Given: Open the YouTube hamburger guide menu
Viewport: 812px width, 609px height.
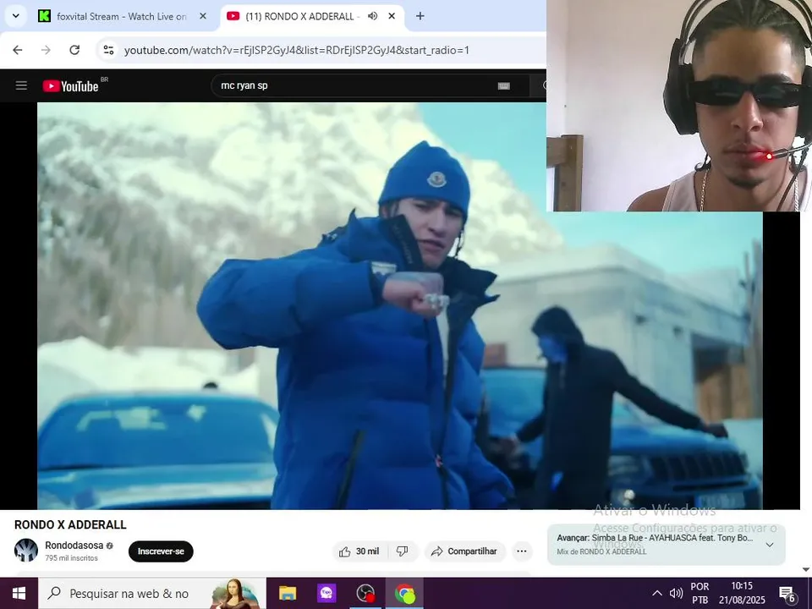Looking at the screenshot, I should tap(21, 85).
